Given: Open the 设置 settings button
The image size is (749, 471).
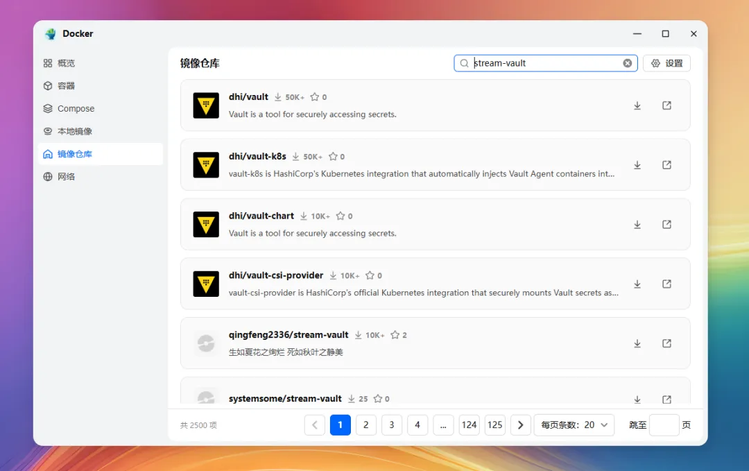Looking at the screenshot, I should point(666,63).
